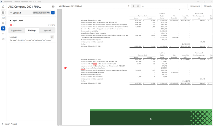Open Search in the document viewer
Viewport: 213px width, 126px height.
(207, 6)
